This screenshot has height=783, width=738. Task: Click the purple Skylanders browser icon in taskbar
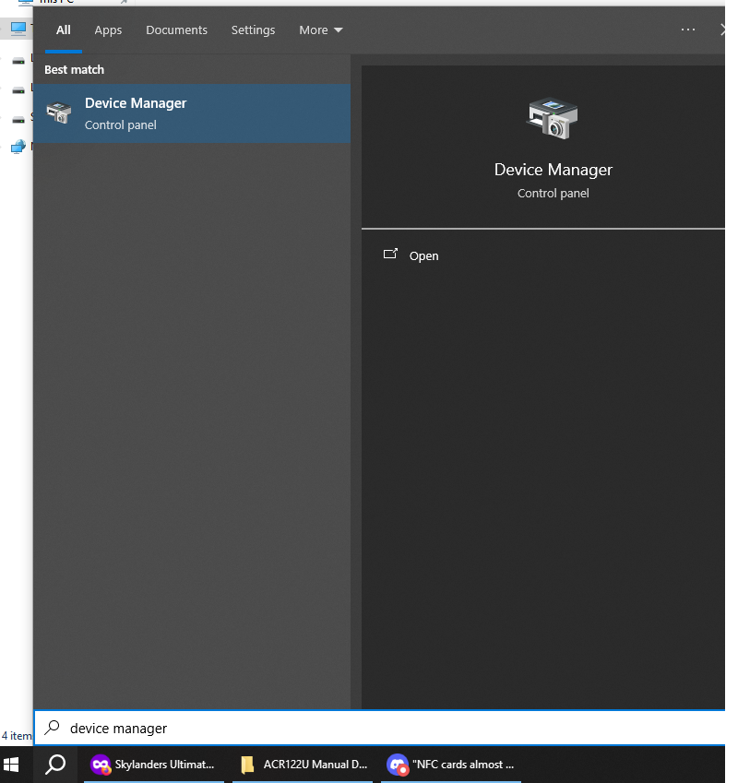point(101,765)
